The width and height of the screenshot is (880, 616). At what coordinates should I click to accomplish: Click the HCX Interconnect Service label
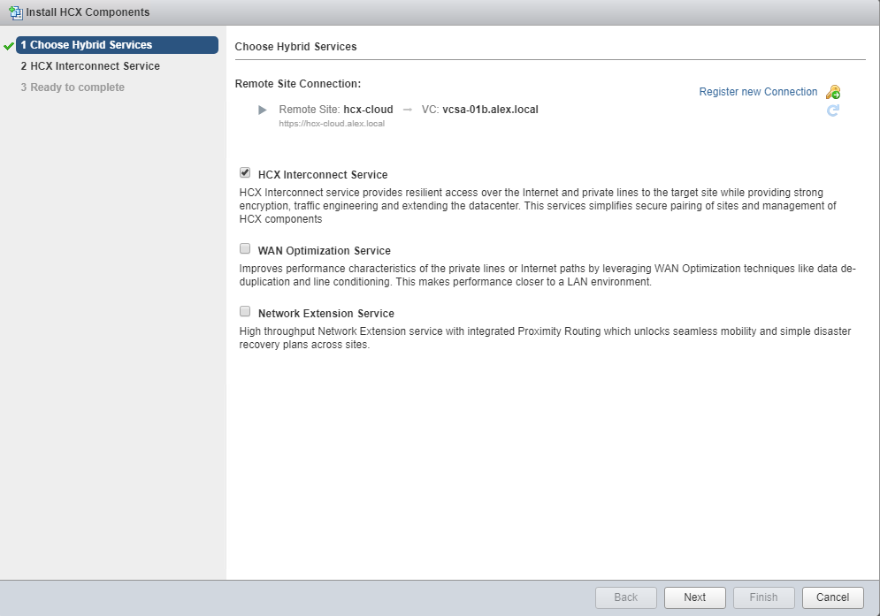tap(323, 174)
